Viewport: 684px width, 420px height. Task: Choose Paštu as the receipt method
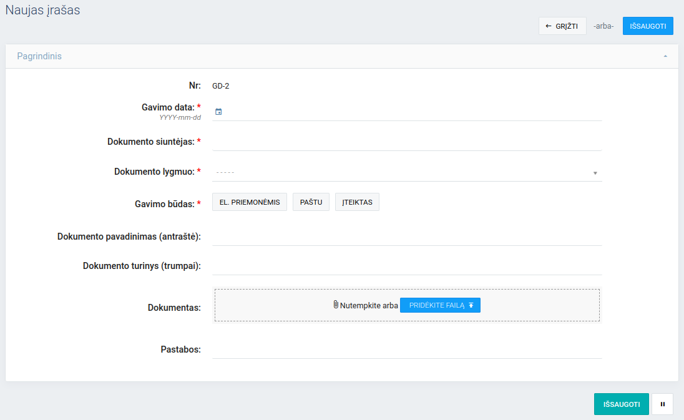311,202
